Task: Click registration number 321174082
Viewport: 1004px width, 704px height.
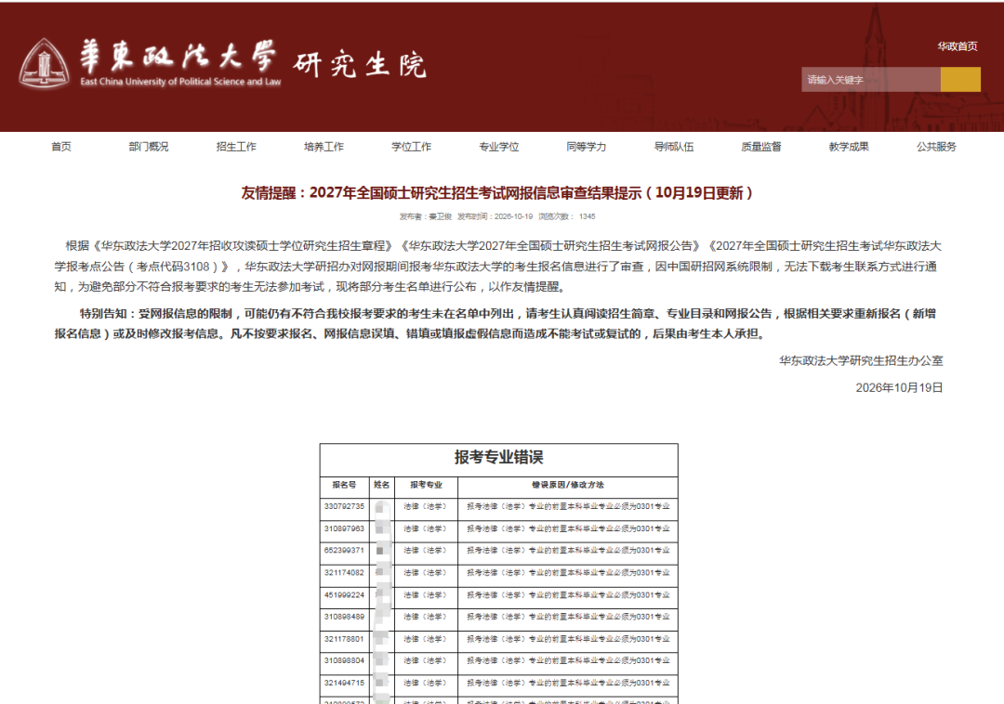Action: click(x=345, y=573)
